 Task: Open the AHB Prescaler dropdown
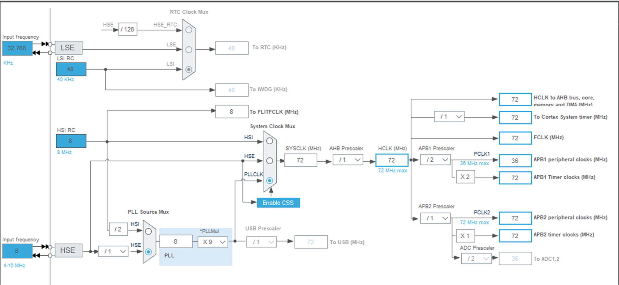pos(348,160)
